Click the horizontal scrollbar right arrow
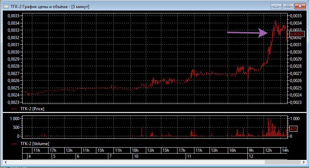Image resolution: width=309 pixels, height=168 pixels. click(304, 162)
